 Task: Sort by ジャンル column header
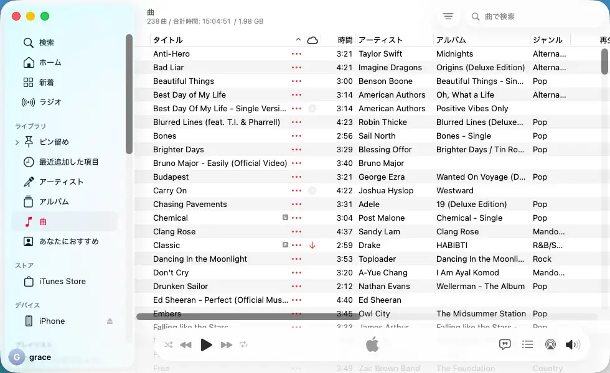[550, 40]
